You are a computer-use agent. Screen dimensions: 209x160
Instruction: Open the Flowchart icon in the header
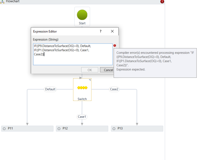click(2, 2)
